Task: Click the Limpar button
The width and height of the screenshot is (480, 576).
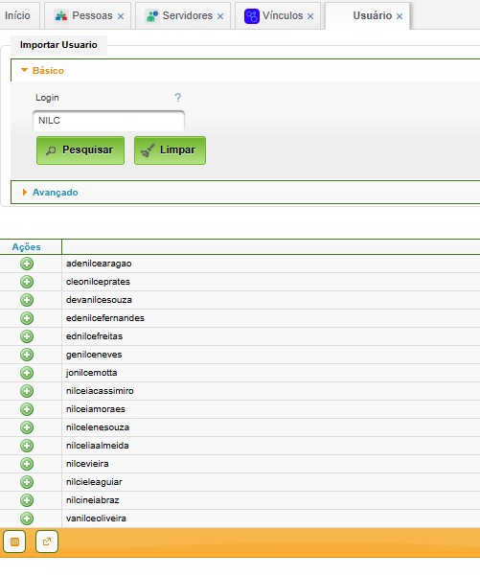Action: (170, 150)
